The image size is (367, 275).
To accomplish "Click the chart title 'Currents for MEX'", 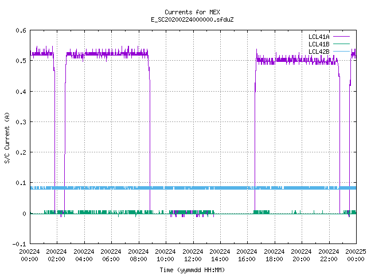I will coord(192,12).
